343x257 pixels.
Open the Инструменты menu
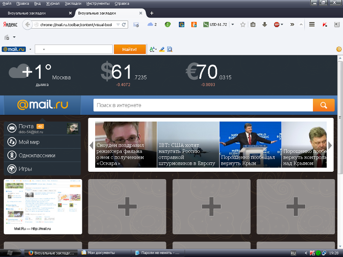[98, 3]
